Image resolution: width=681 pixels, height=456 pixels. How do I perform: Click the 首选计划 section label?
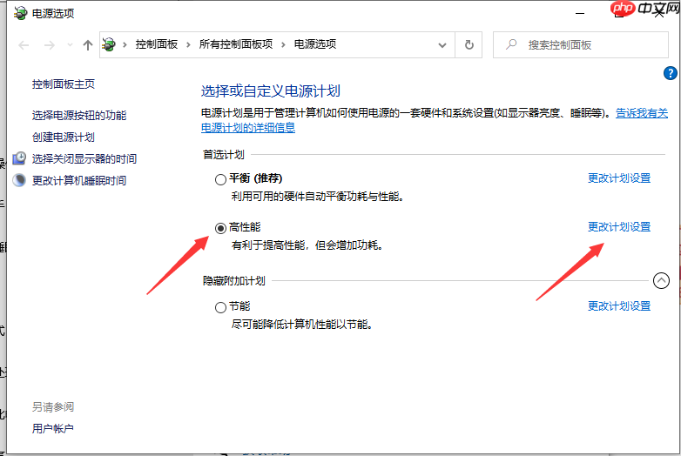tap(224, 154)
